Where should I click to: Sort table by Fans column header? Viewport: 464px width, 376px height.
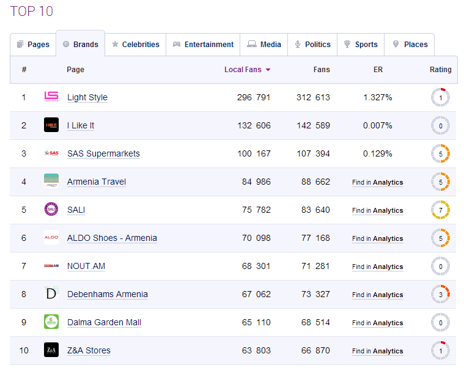coord(322,70)
